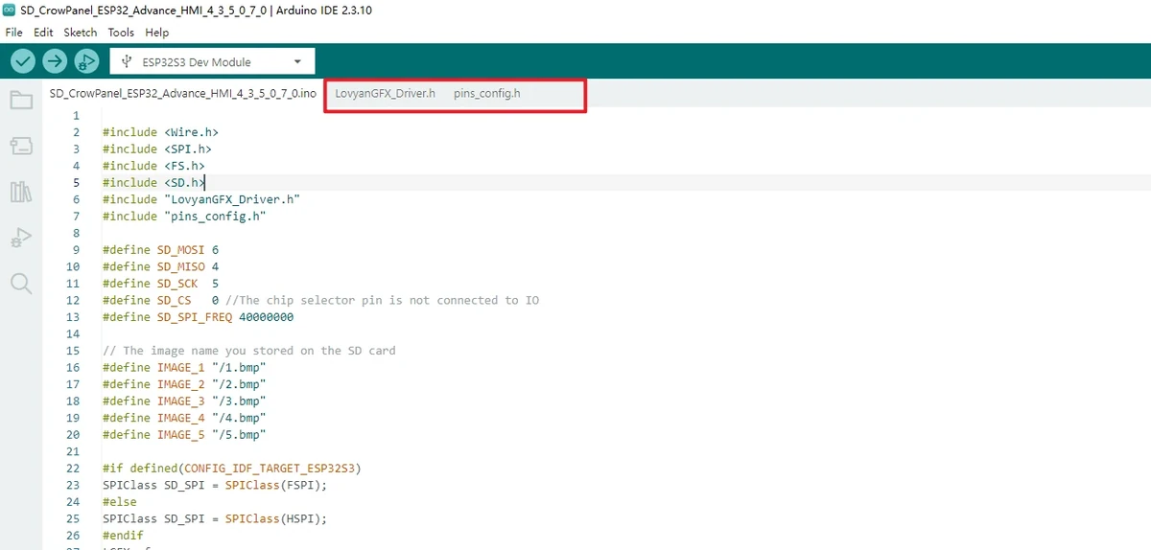Open the Edit menu
The image size is (1151, 550).
click(43, 33)
